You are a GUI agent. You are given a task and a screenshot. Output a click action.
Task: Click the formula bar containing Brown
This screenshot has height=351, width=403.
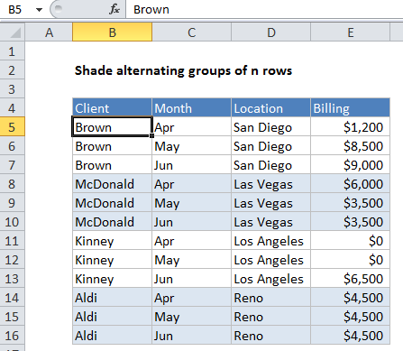pyautogui.click(x=266, y=10)
